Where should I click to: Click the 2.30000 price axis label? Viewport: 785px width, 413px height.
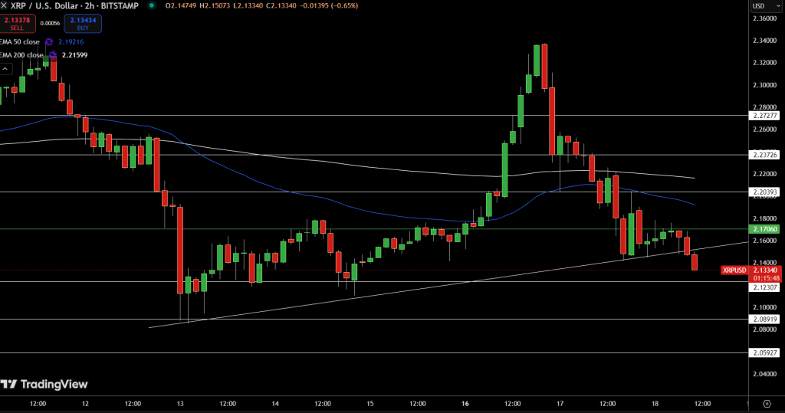765,85
